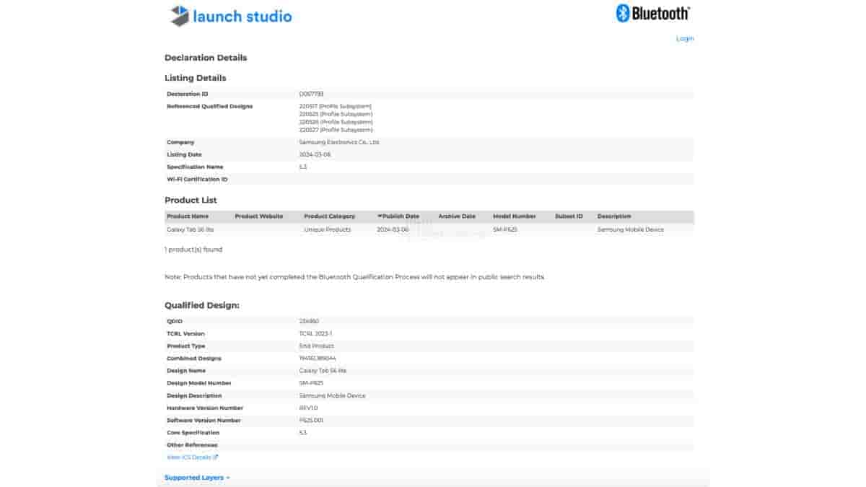
Task: Click the Declaration ID value
Action: tap(311, 94)
